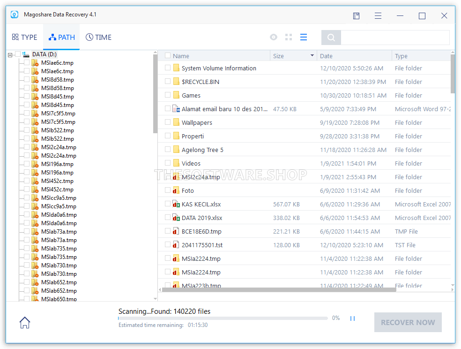Image resolution: width=461 pixels, height=349 pixels.
Task: Switch to list view
Action: tap(304, 37)
